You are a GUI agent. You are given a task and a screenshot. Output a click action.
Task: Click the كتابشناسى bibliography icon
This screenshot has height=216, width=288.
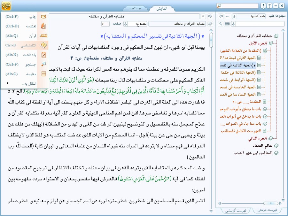[x=43, y=45]
